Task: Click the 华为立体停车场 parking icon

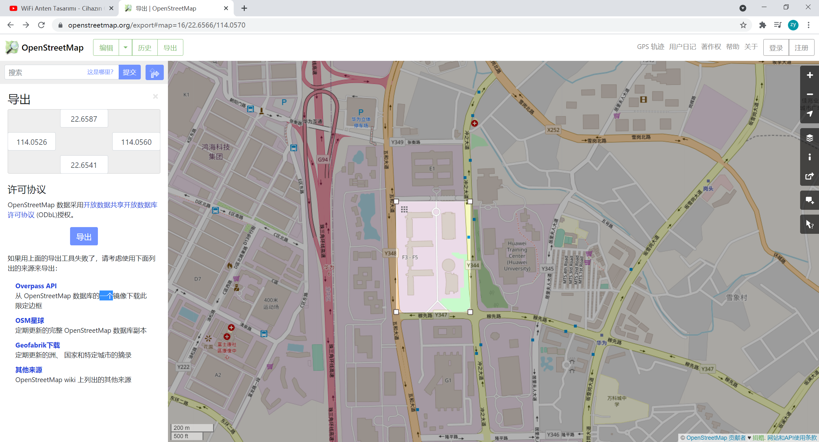Action: tap(361, 112)
